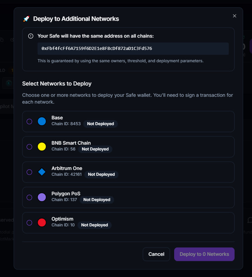Click the Not Deployed badge for Polygon PoS
The image size is (252, 277).
click(x=97, y=200)
